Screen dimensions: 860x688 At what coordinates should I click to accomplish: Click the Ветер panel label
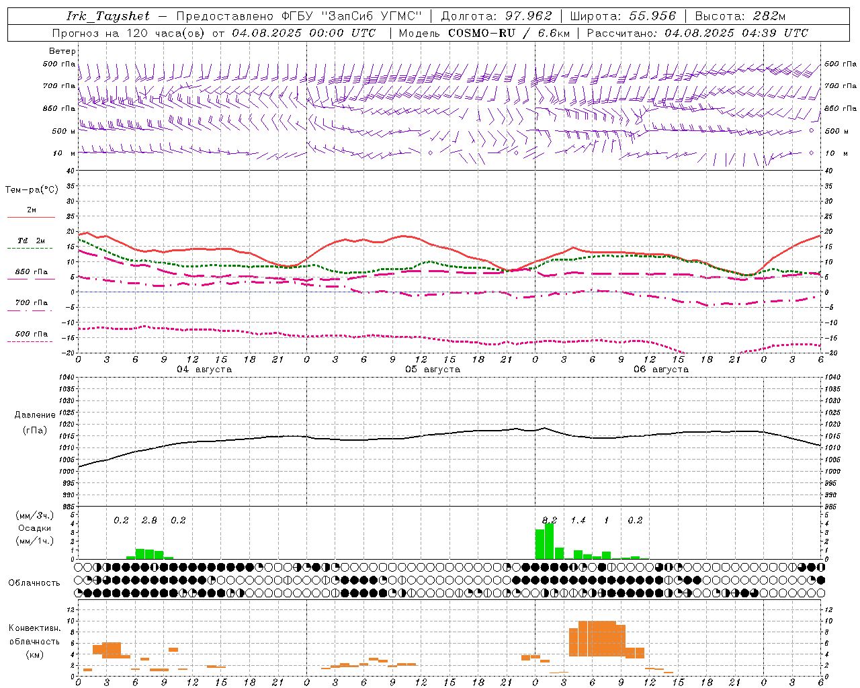62,51
